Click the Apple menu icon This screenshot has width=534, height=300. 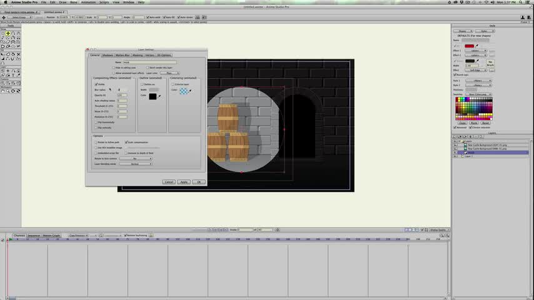pyautogui.click(x=6, y=2)
